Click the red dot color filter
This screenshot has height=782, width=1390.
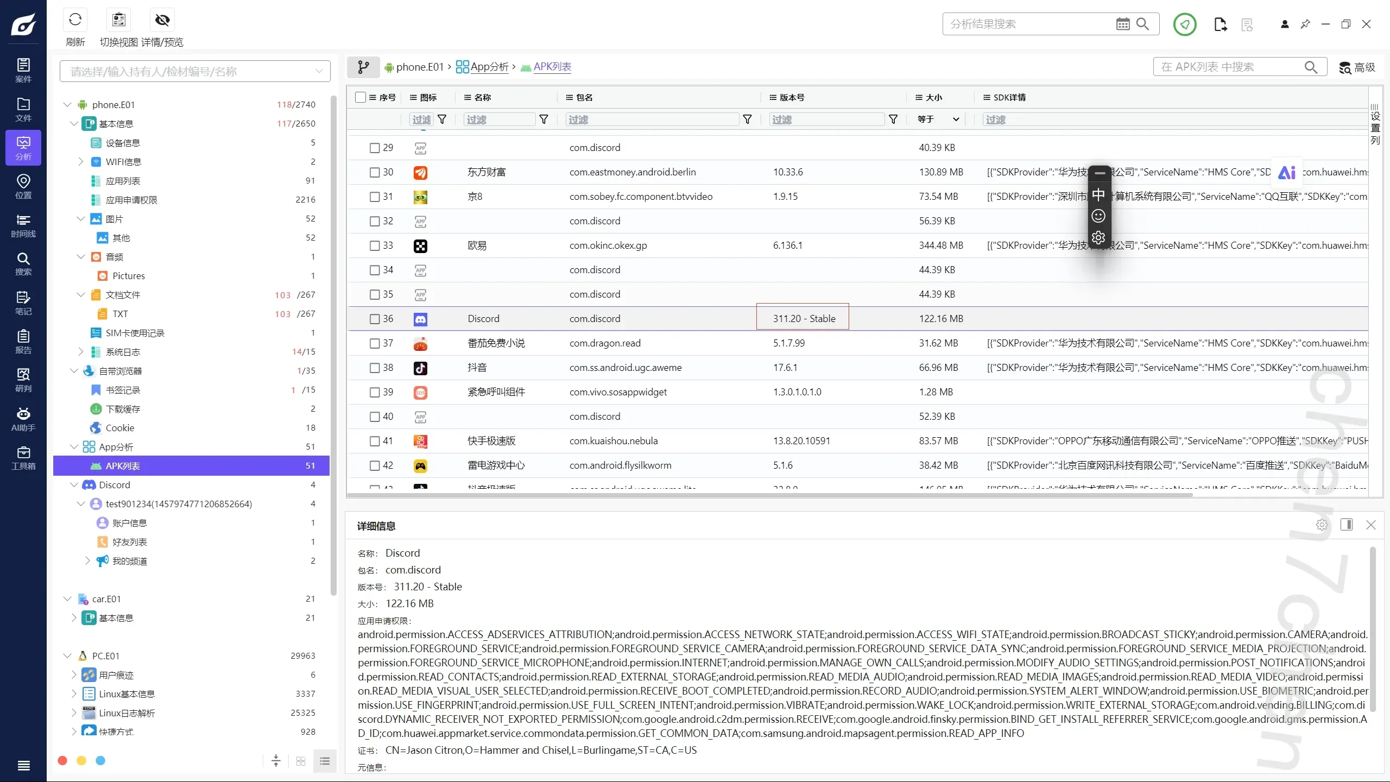coord(62,760)
